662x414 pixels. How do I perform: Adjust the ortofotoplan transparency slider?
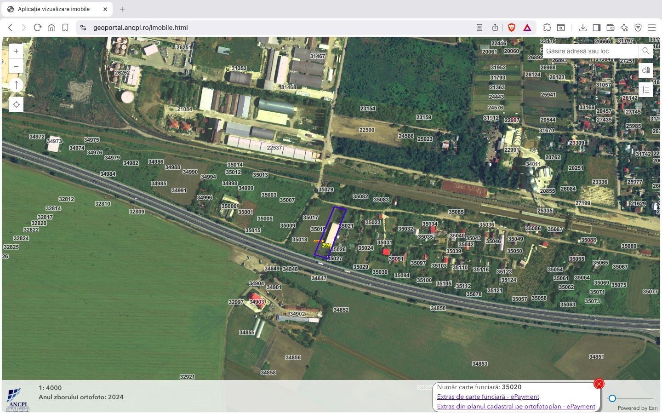pyautogui.click(x=612, y=398)
